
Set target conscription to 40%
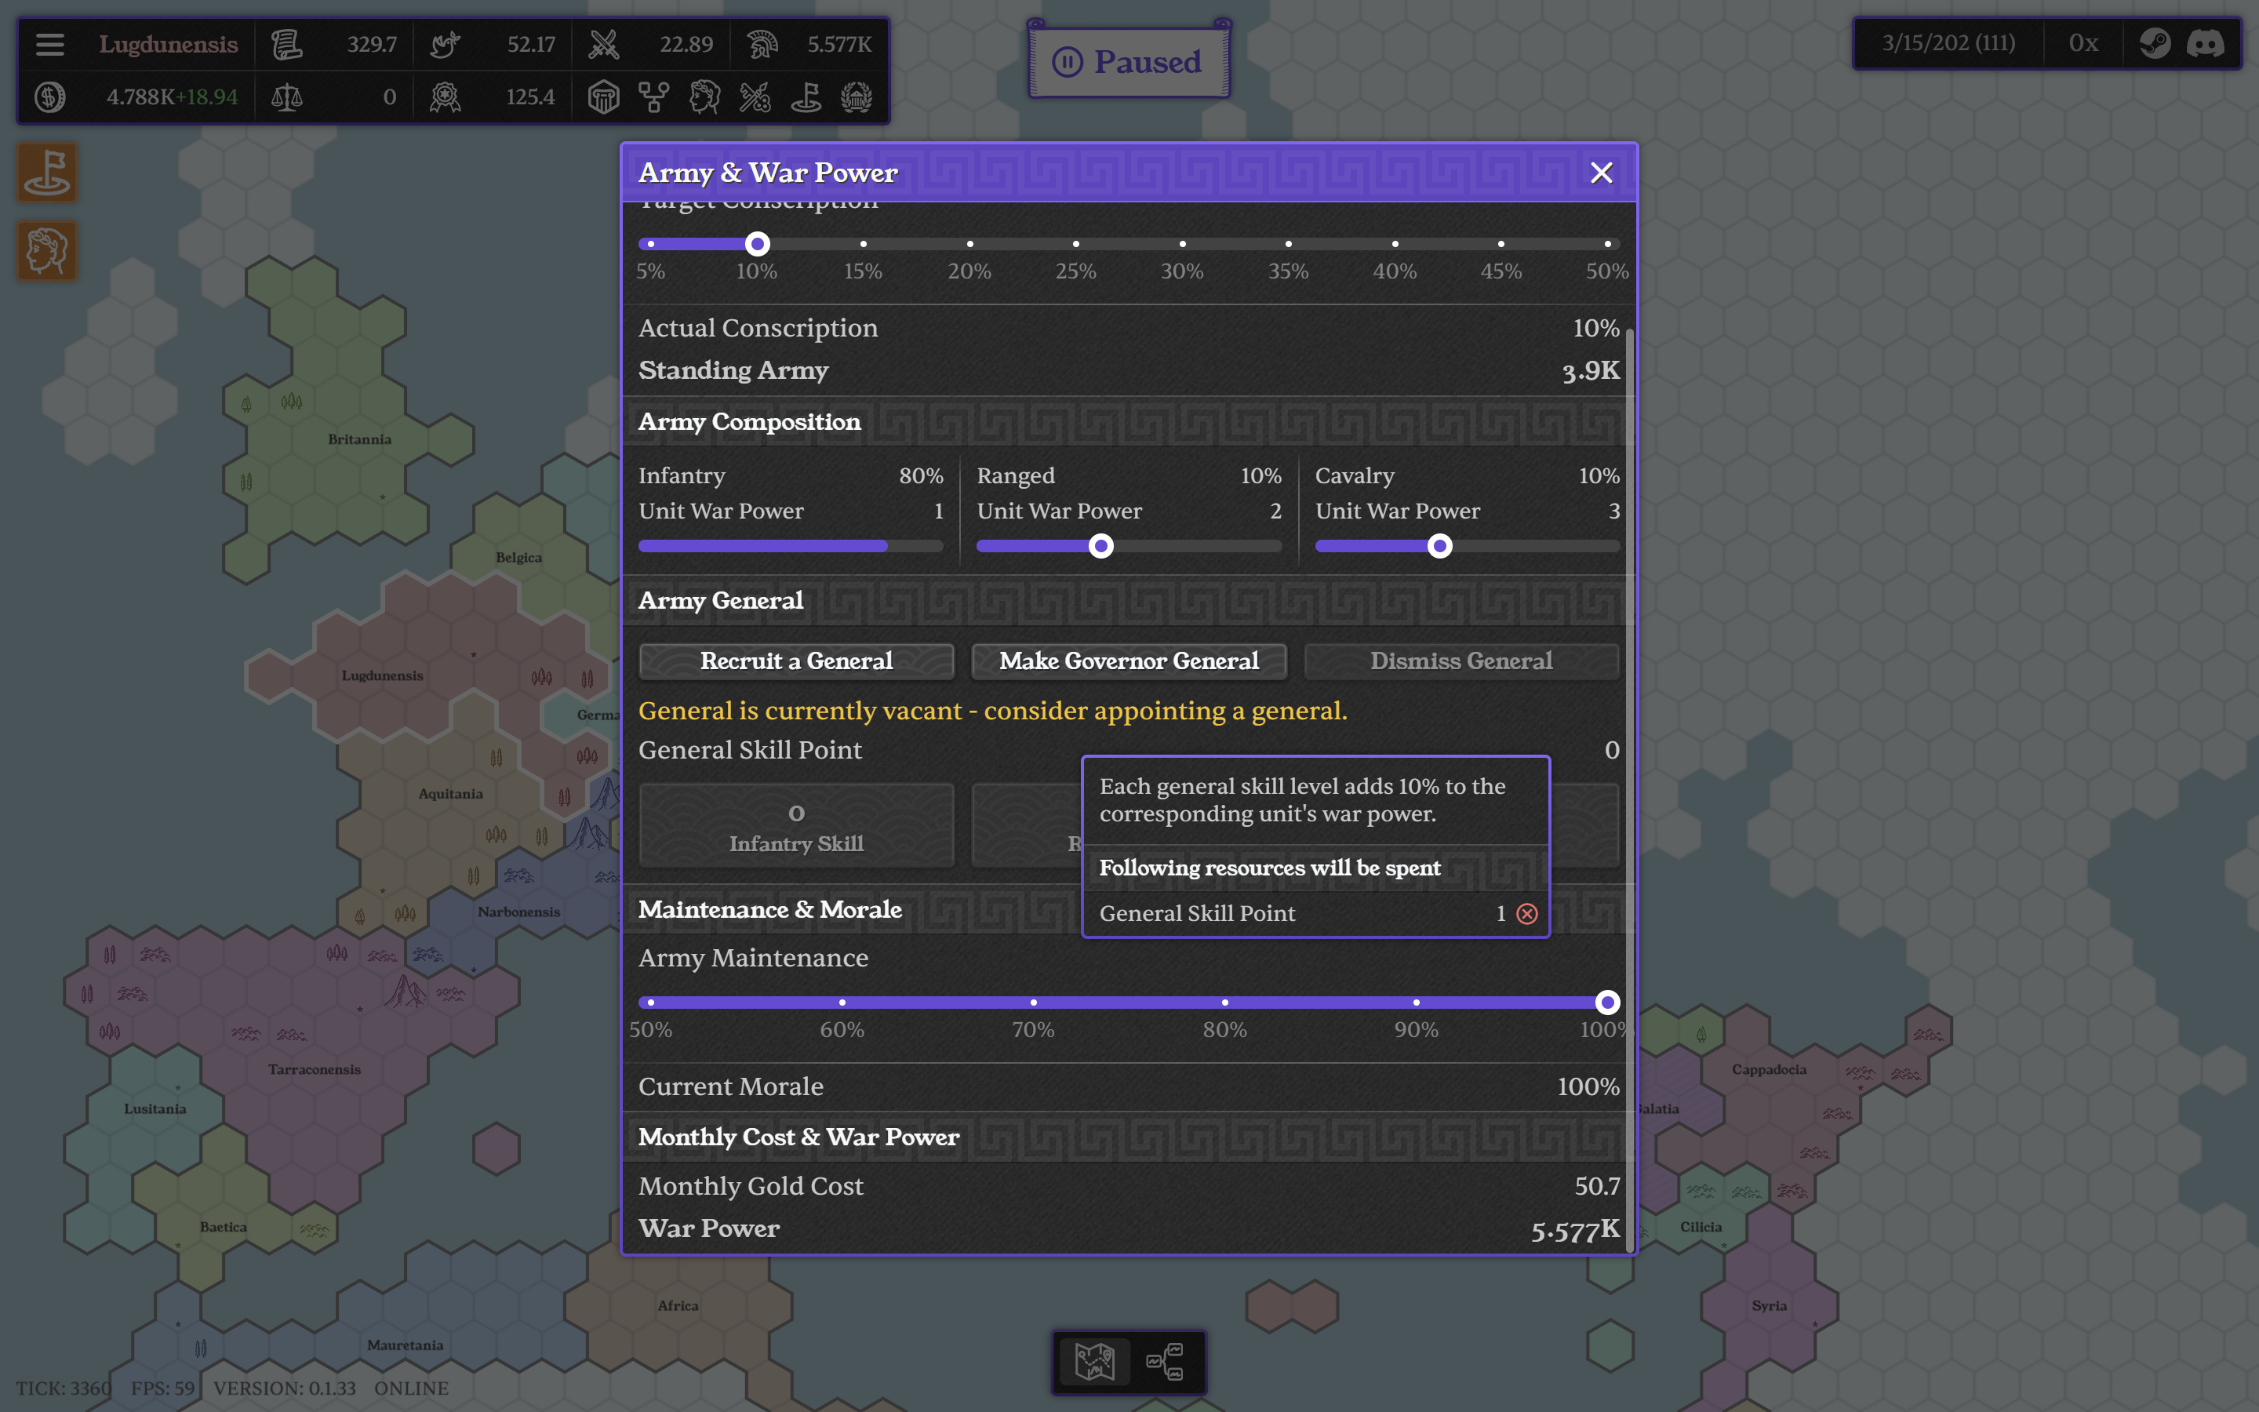1395,244
